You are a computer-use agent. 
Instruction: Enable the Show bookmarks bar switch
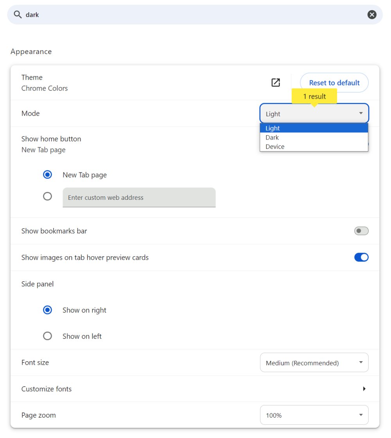click(x=361, y=231)
